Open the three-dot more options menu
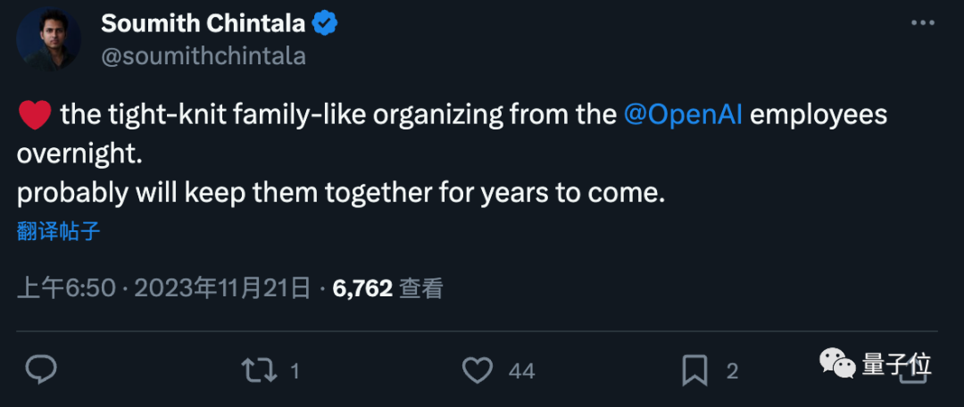 point(922,22)
